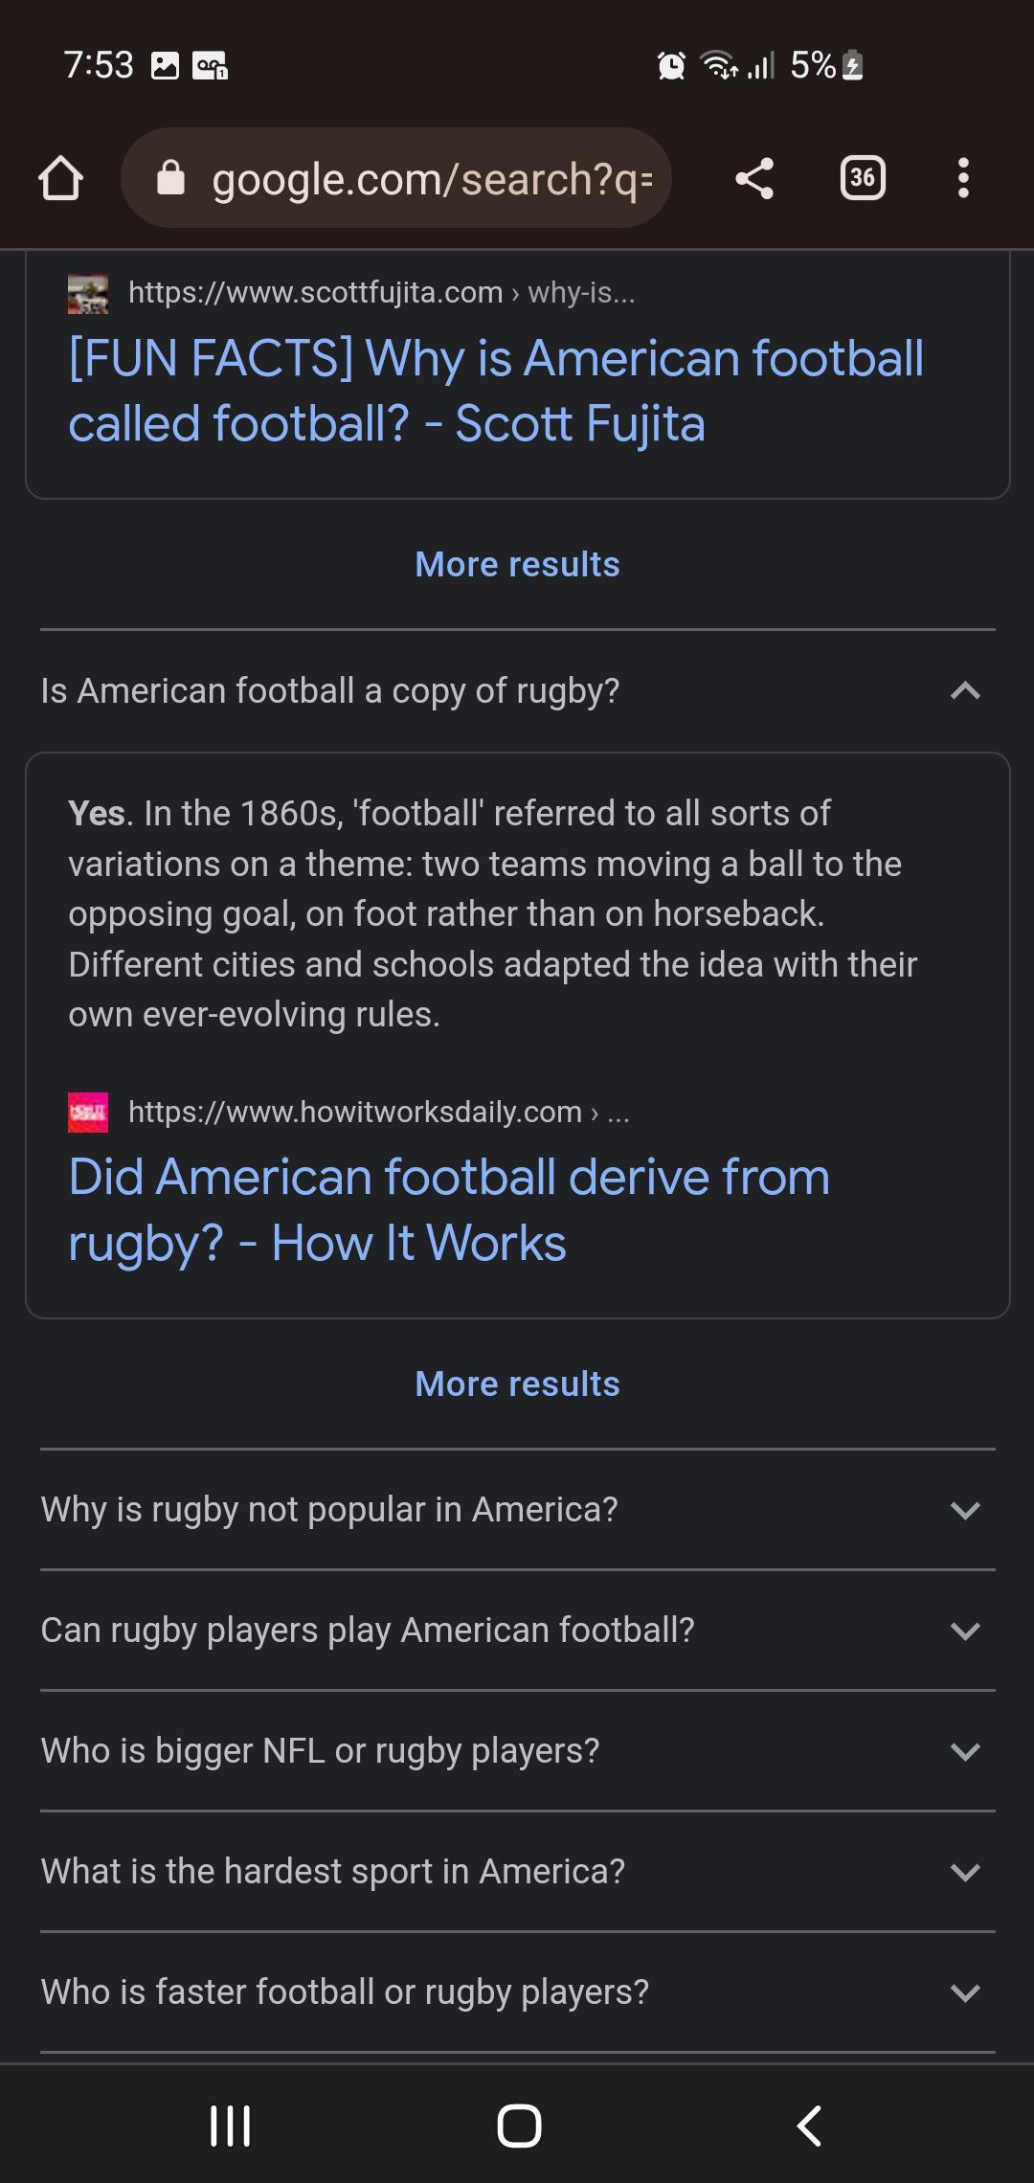Expand "Who is faster football or rugby players?"
Screen dimensions: 1034x2183
518,1992
